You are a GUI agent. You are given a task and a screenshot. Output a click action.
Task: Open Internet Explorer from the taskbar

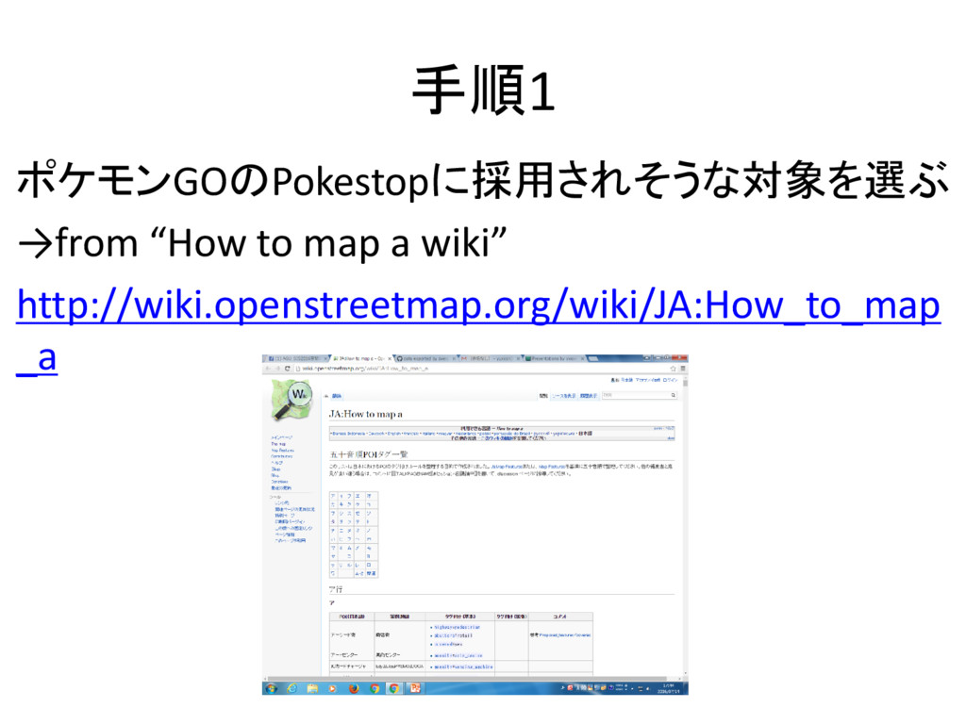coord(292,688)
